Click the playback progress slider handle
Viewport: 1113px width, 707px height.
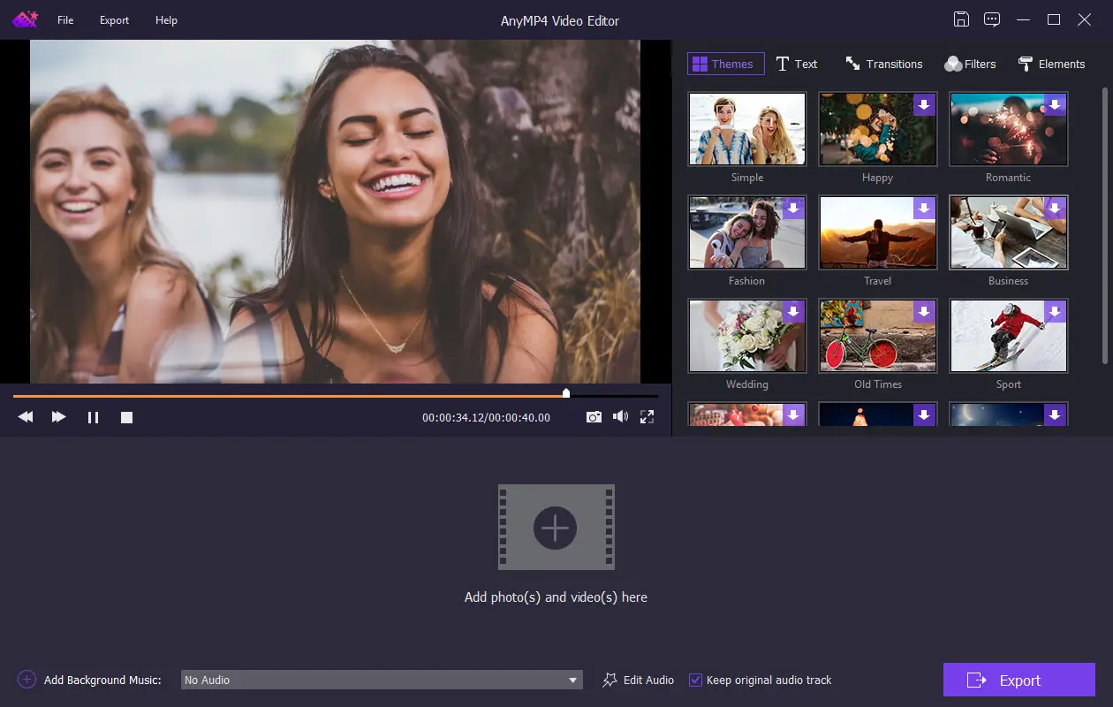[x=566, y=393]
